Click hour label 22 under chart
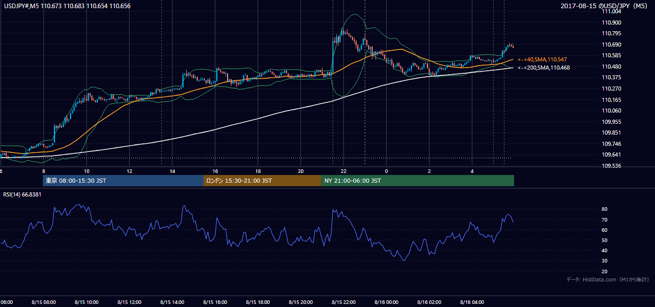The width and height of the screenshot is (655, 307). pos(343,171)
